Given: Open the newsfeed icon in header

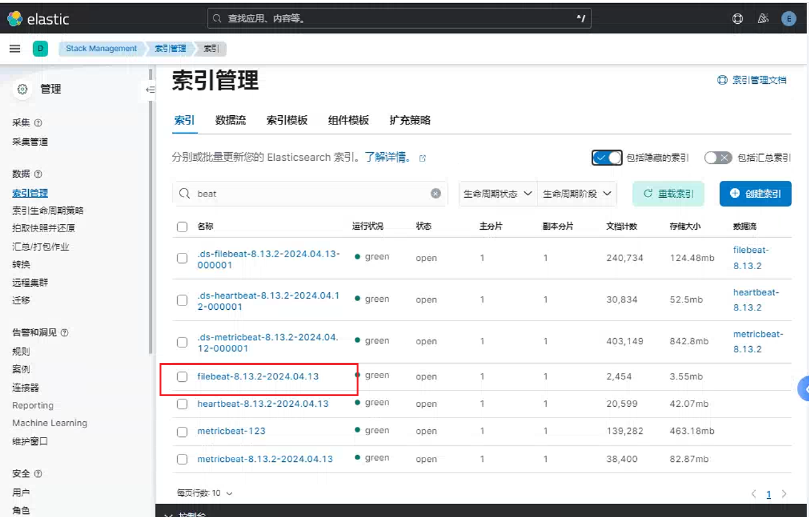Looking at the screenshot, I should 763,19.
